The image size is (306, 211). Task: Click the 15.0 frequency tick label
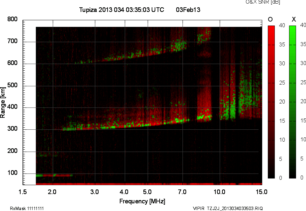[262, 192]
